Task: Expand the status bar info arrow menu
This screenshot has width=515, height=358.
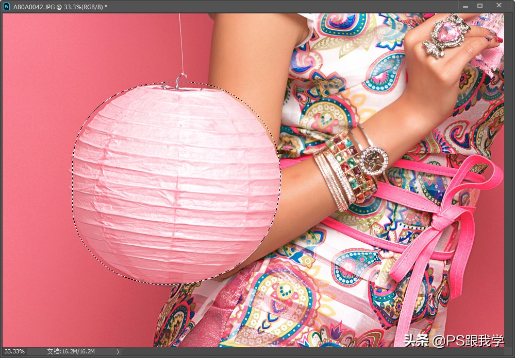Action: [118, 351]
